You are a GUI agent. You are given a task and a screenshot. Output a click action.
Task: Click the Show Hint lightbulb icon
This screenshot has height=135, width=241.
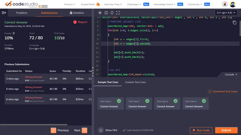click(x=101, y=130)
